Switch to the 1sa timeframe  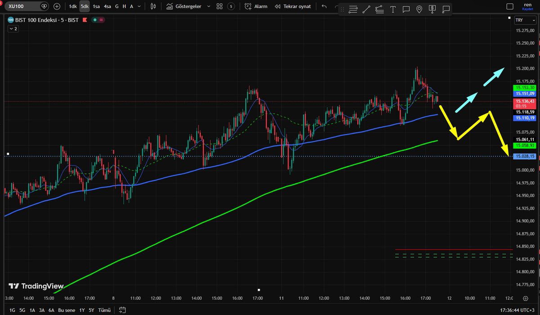96,6
